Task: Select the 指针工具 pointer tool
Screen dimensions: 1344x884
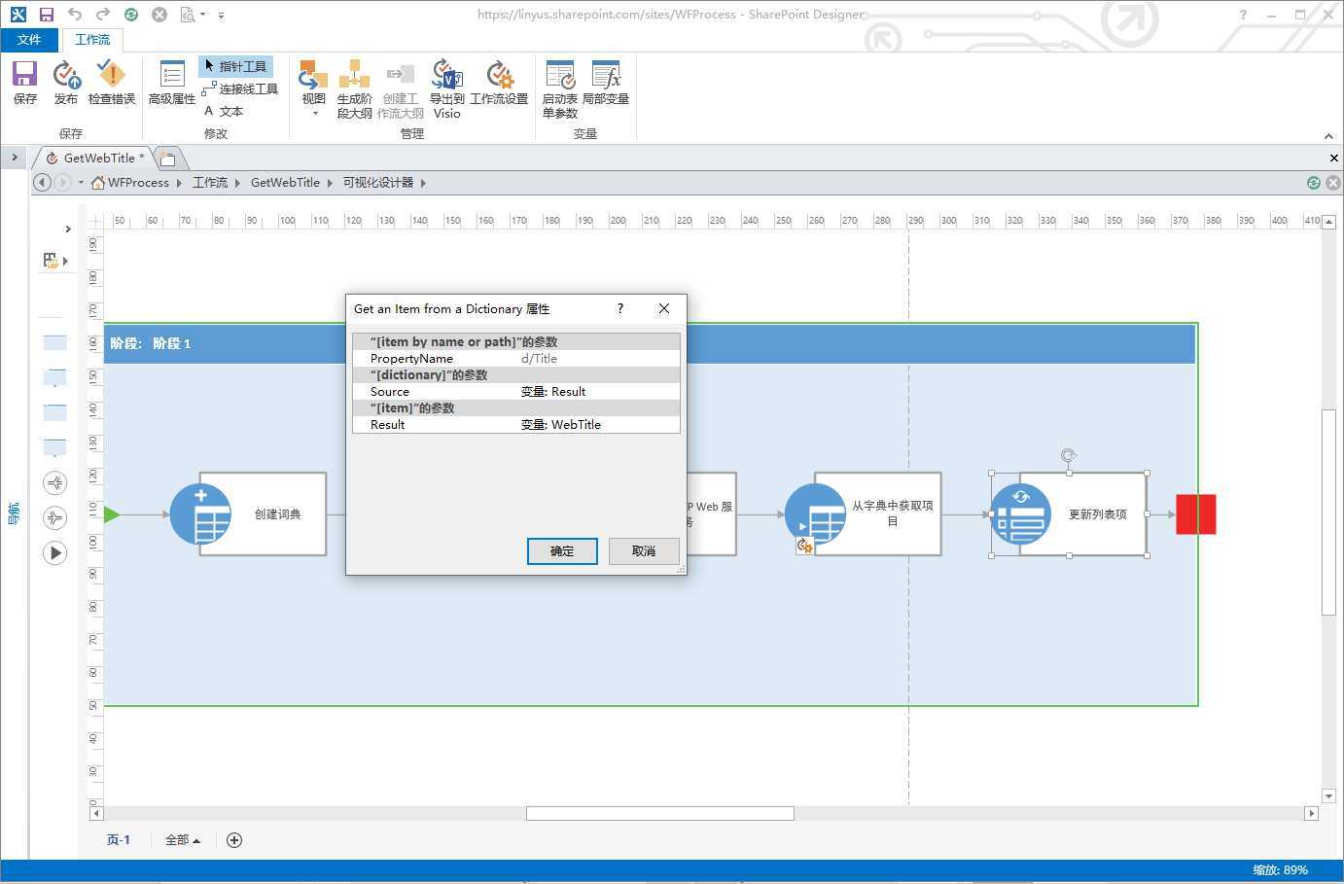Action: coord(236,66)
